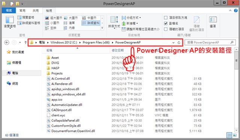Open address bar history dropdown

pos(173,43)
